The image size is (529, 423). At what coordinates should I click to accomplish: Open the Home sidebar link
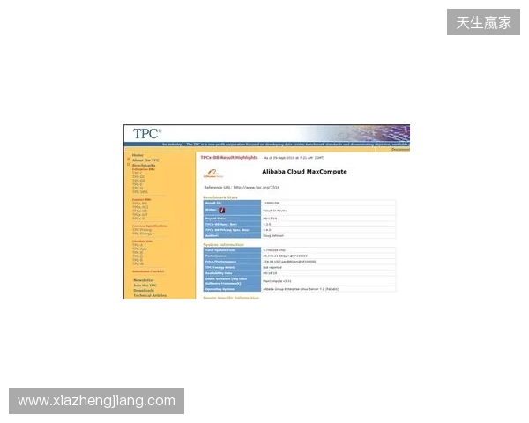coord(138,155)
